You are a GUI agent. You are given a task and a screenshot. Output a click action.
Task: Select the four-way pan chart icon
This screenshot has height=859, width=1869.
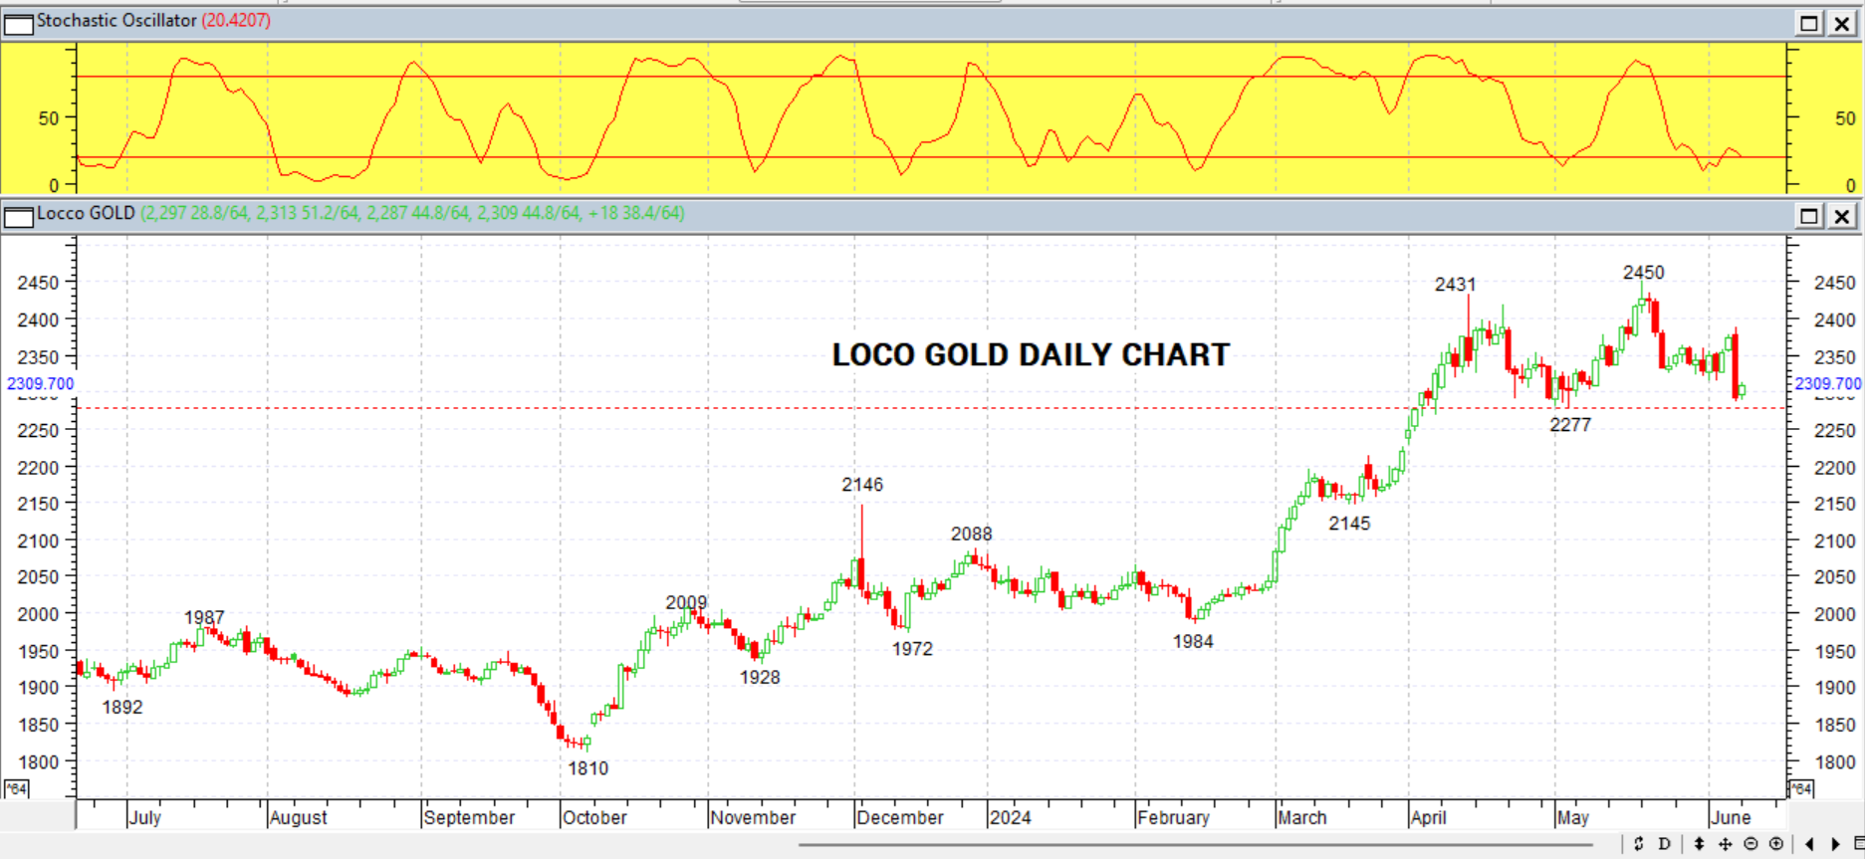point(1725,844)
